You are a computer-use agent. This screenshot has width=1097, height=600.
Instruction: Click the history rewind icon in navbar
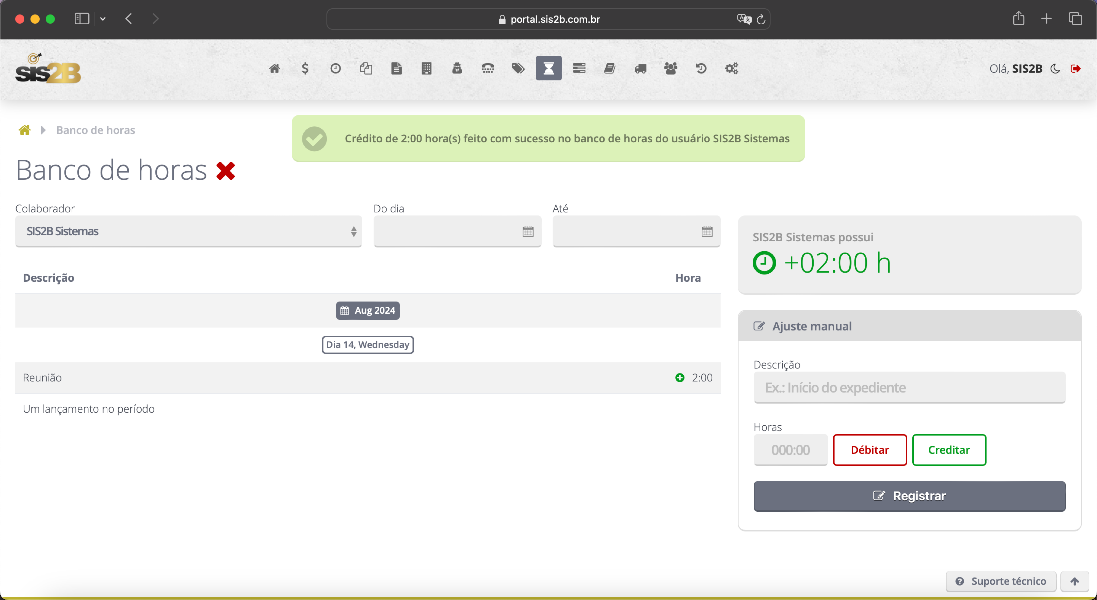[701, 69]
